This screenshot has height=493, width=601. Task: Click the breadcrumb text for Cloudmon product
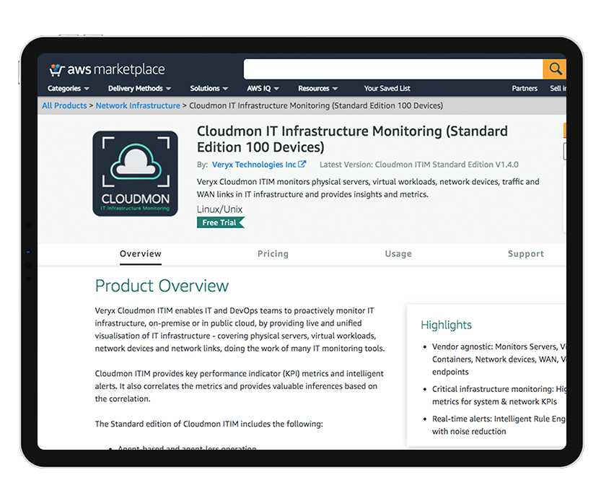[316, 105]
